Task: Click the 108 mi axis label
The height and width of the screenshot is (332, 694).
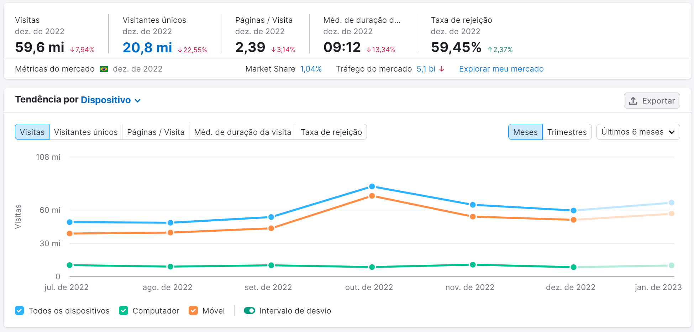Action: 48,157
